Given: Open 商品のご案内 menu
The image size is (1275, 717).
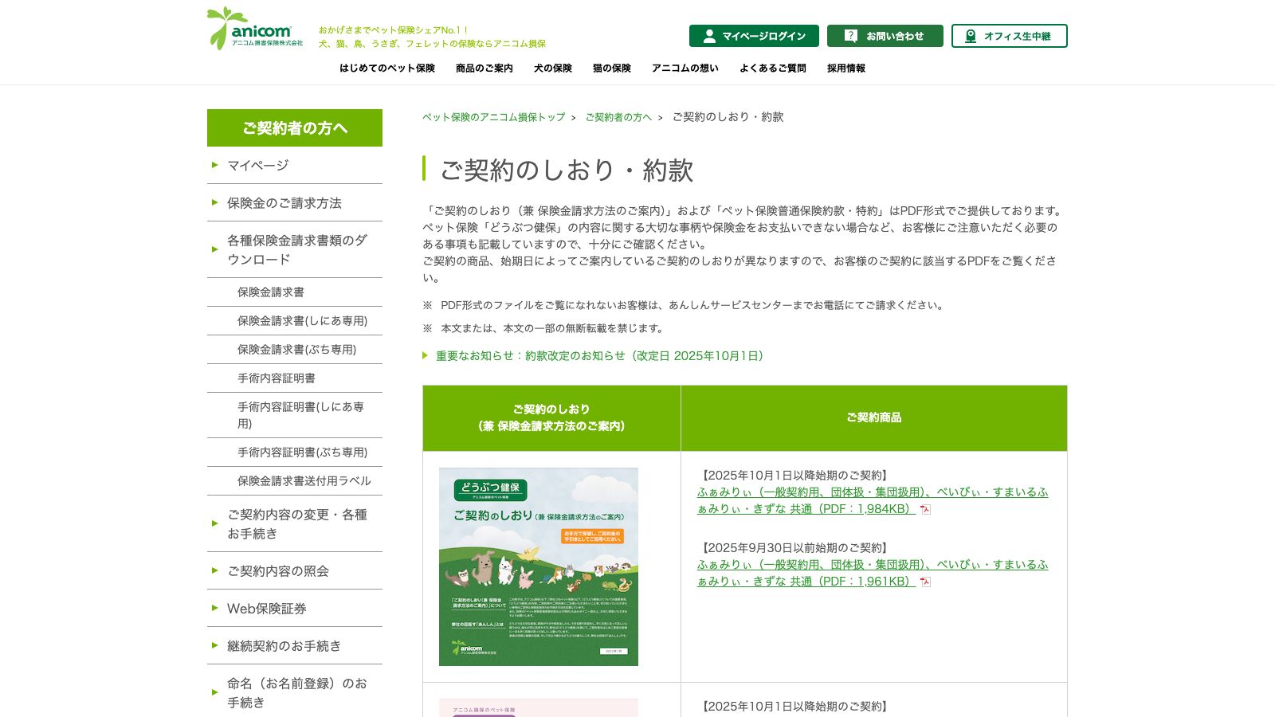Looking at the screenshot, I should coord(484,69).
